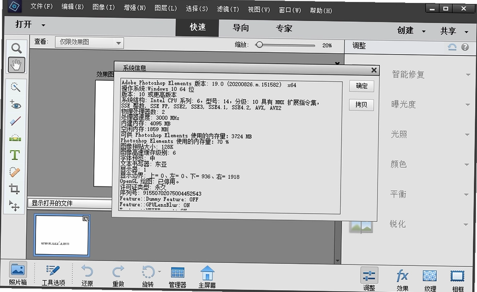The height and width of the screenshot is (292, 477).
Task: Click the 打开 button
Action: pyautogui.click(x=23, y=25)
